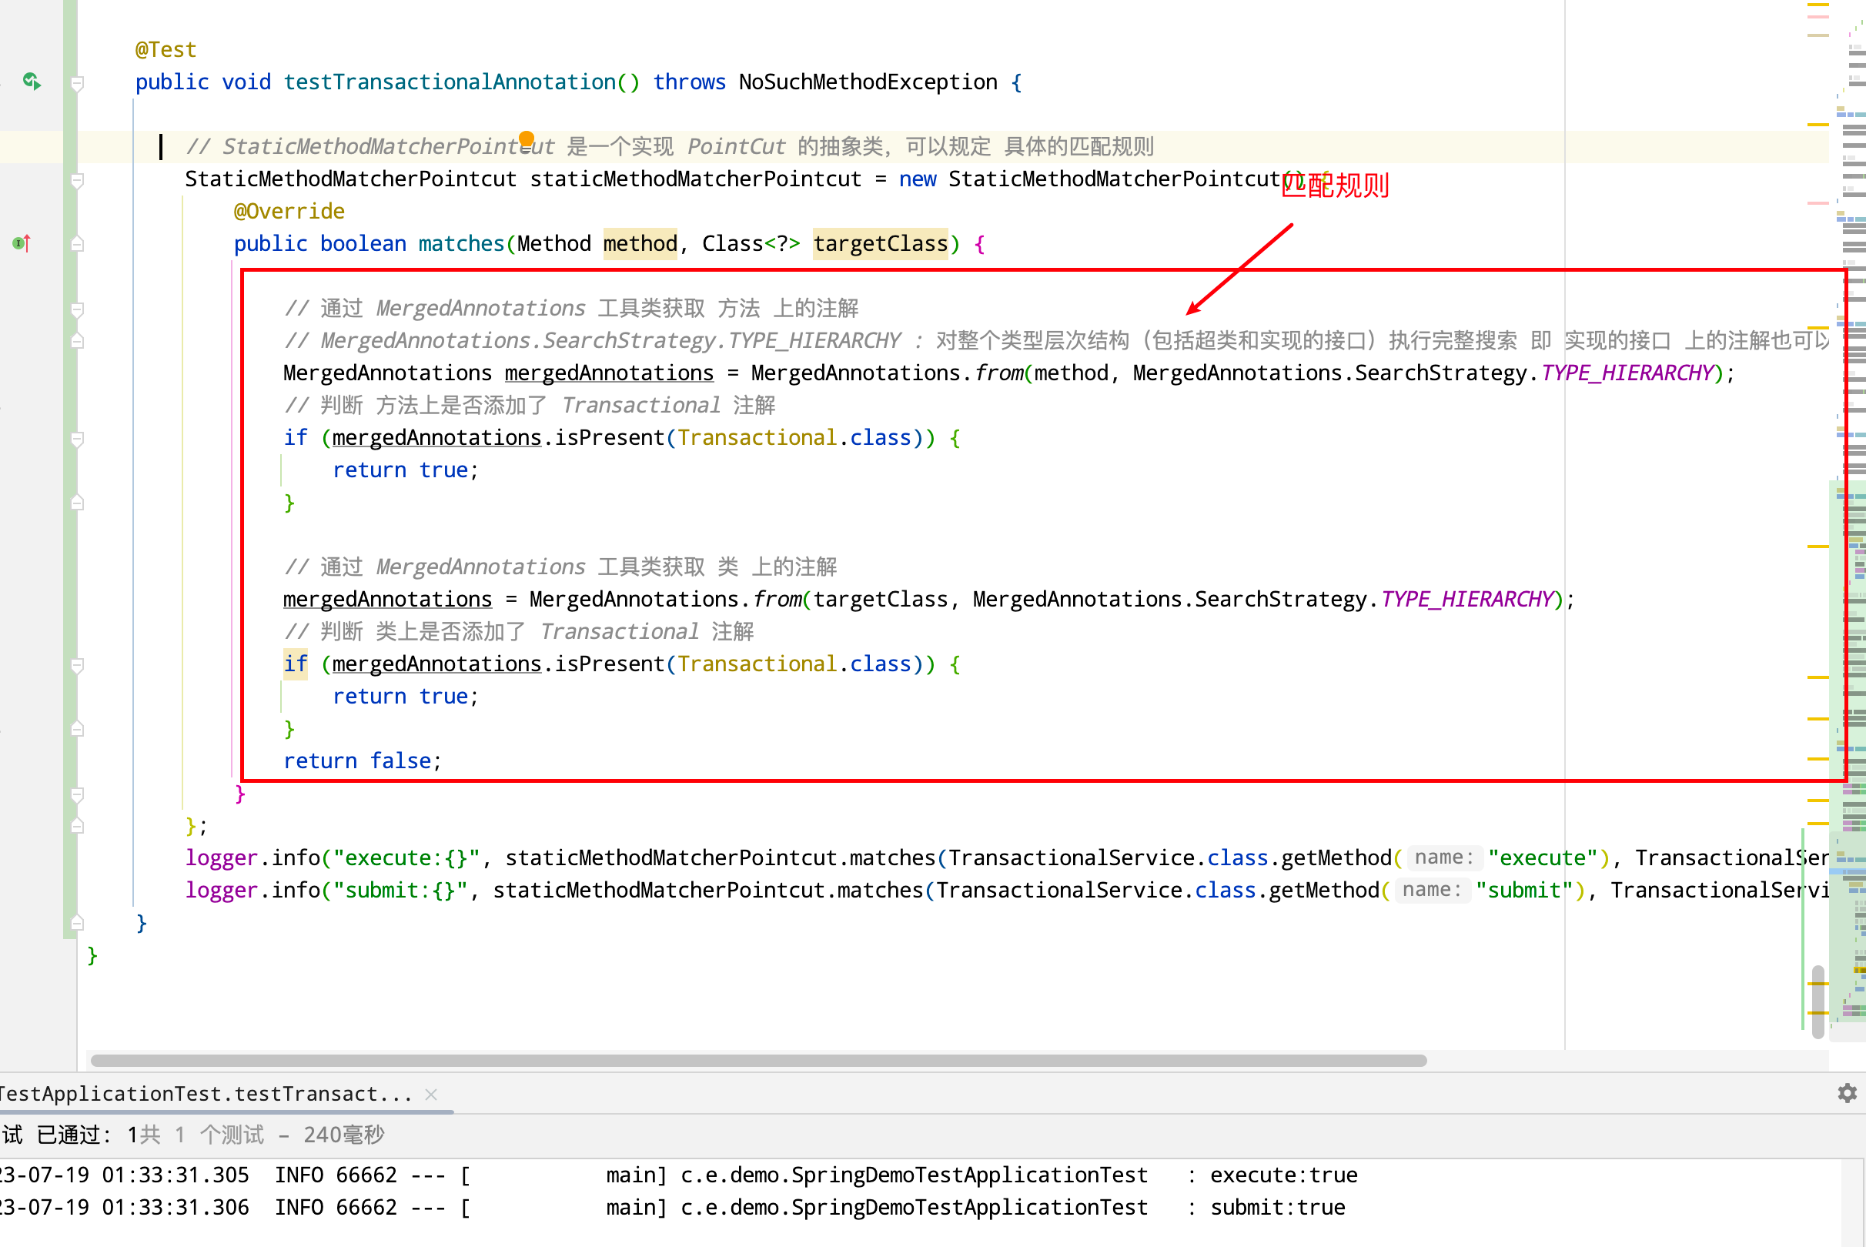This screenshot has width=1866, height=1247.
Task: Close the TestApplicationTest.testTransact run tab
Action: coord(431,1095)
